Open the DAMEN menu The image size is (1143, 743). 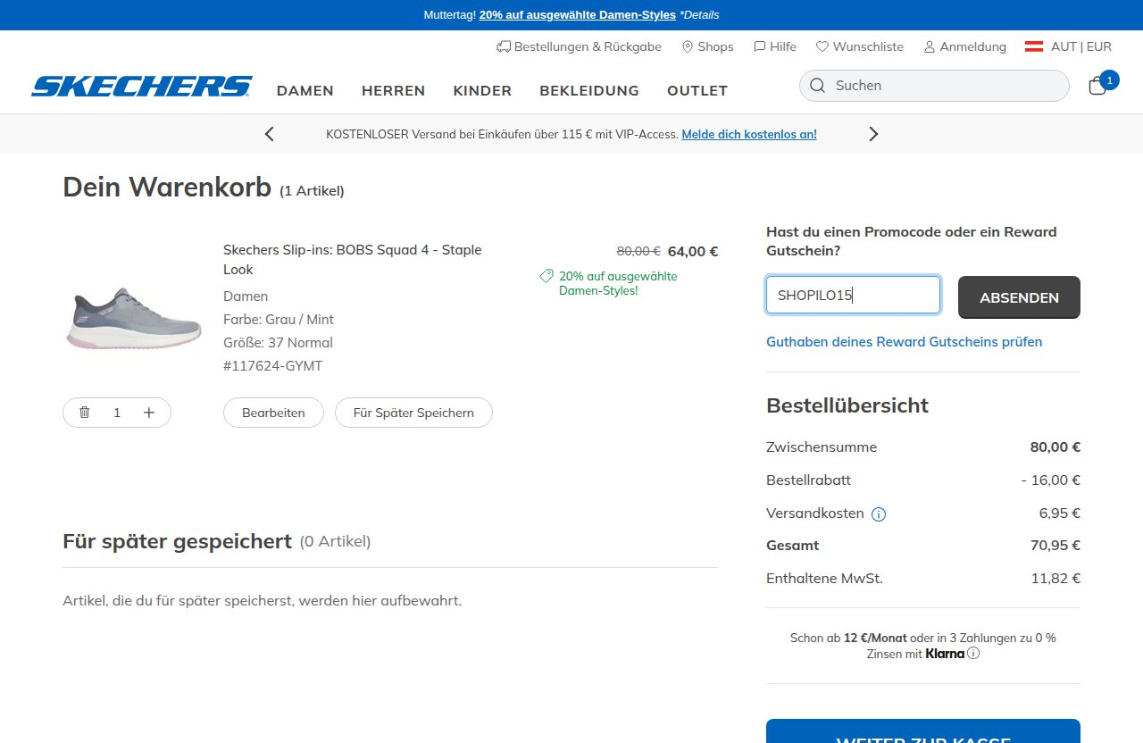[x=305, y=90]
